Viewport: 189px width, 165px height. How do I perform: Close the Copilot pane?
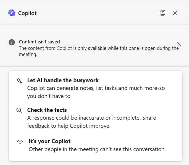pos(175,13)
